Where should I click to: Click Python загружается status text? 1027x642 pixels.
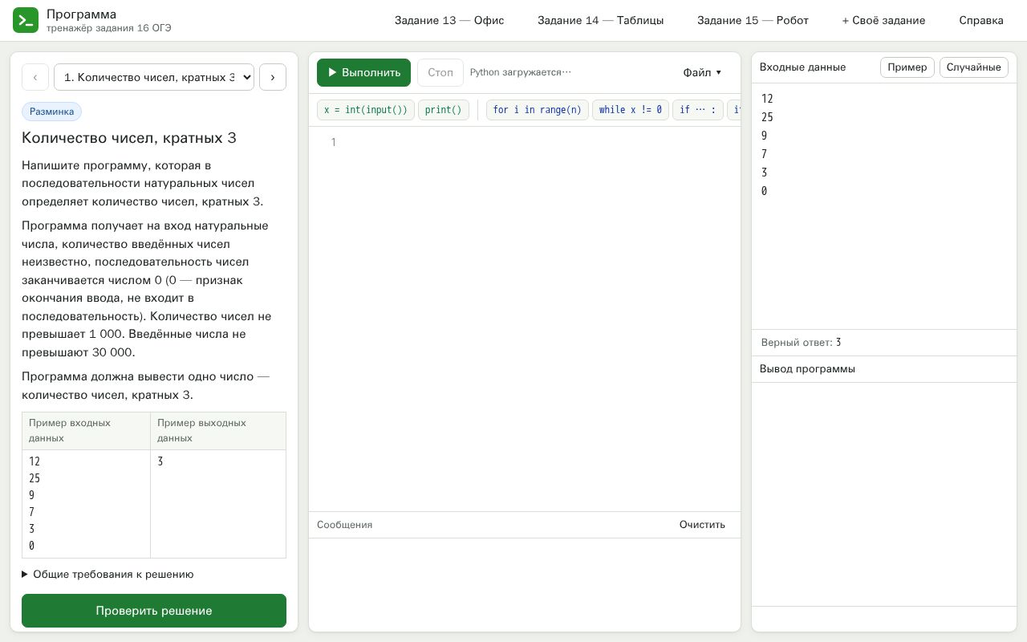point(521,72)
